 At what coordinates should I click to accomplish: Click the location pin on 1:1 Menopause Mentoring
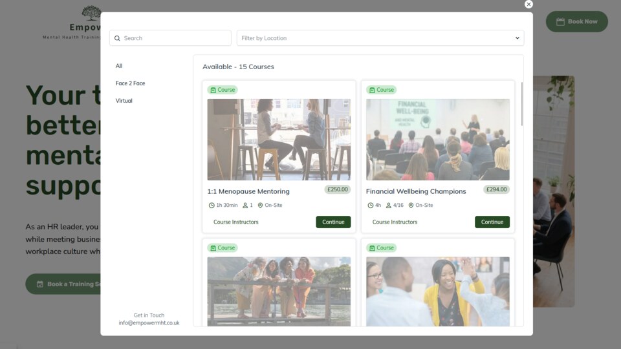point(261,206)
